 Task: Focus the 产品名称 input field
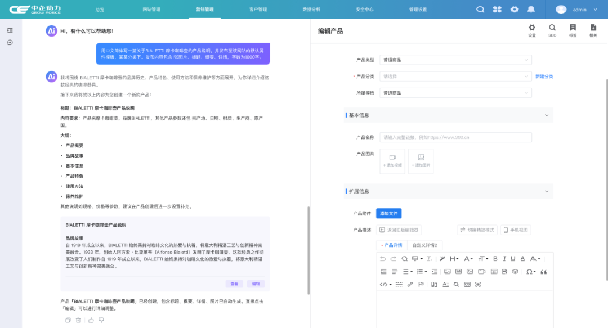455,137
